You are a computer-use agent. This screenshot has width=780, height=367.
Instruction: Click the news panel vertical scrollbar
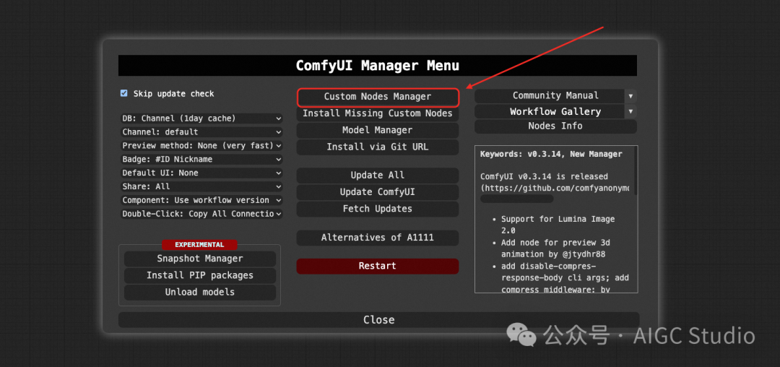point(636,169)
